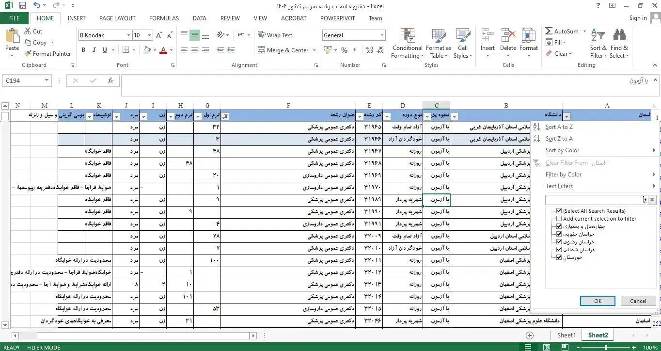Uncheck the خوزستان filter checkbox
This screenshot has height=351, width=661.
click(x=559, y=257)
